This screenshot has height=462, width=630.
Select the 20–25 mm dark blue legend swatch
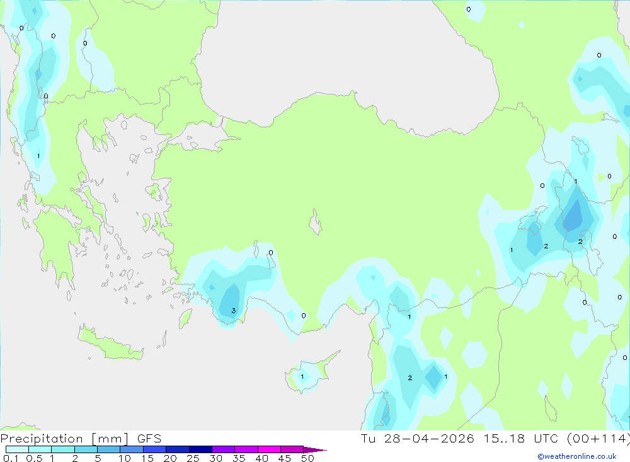tap(178, 449)
